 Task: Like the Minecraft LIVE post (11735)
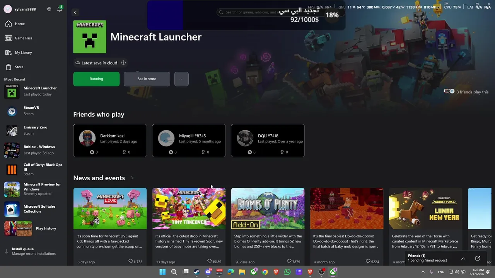point(131,261)
